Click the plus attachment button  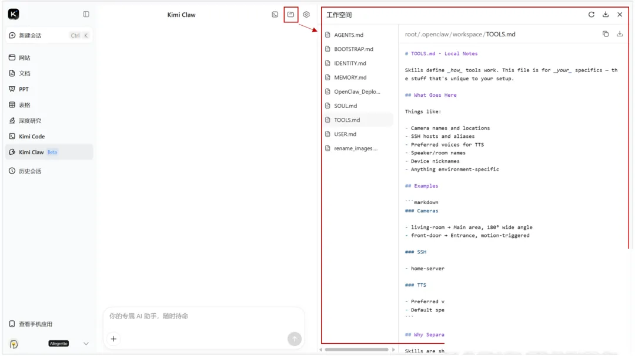[x=114, y=339]
